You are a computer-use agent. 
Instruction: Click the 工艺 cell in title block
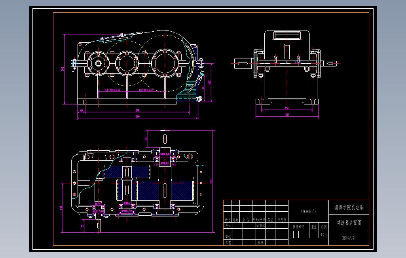228,243
